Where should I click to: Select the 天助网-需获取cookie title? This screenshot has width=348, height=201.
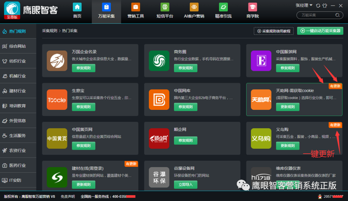[295, 90]
